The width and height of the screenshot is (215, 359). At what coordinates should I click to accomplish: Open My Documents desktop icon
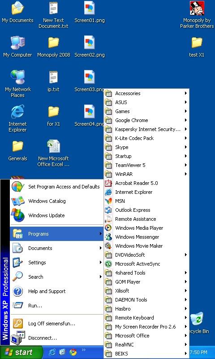pyautogui.click(x=17, y=12)
